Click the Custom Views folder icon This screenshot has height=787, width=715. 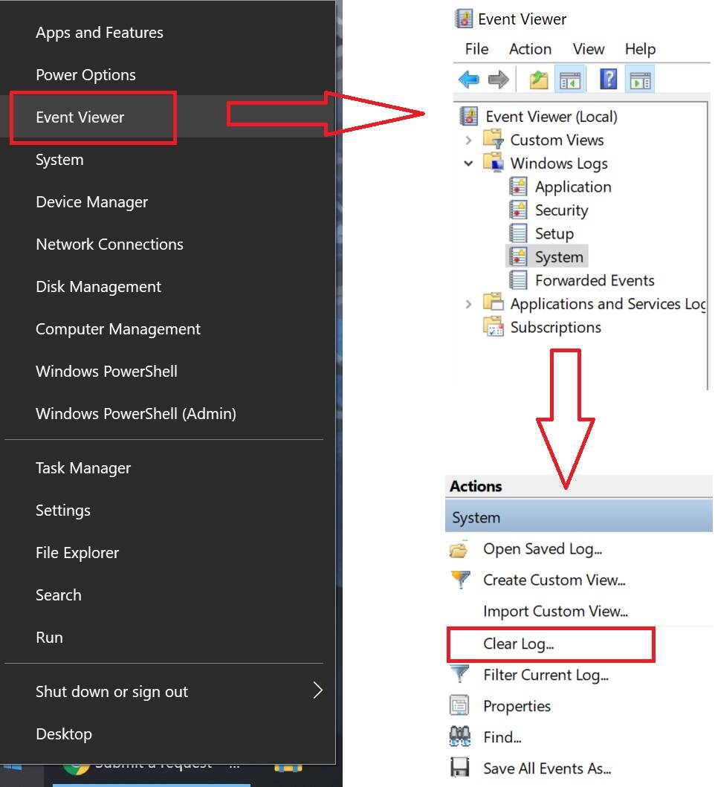pos(493,138)
